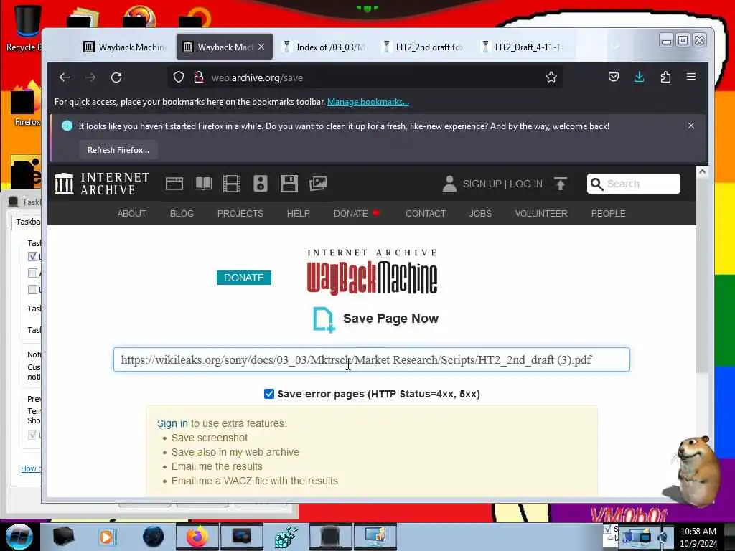Click the Wayback Machine logo
The image size is (735, 551).
372,273
